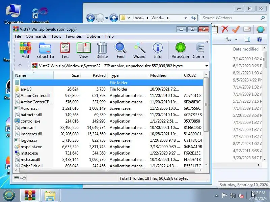Sort by the CRC32 column header
This screenshot has height=202, width=270.
pyautogui.click(x=192, y=75)
